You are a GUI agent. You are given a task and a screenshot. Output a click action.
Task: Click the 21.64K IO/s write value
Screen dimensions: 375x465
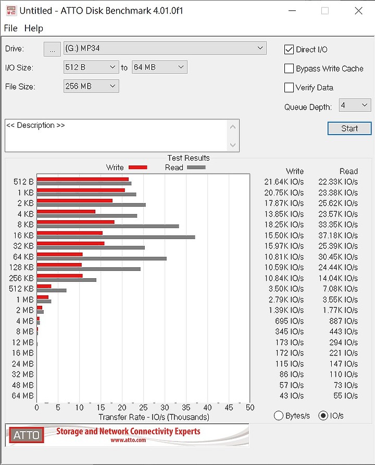click(284, 182)
